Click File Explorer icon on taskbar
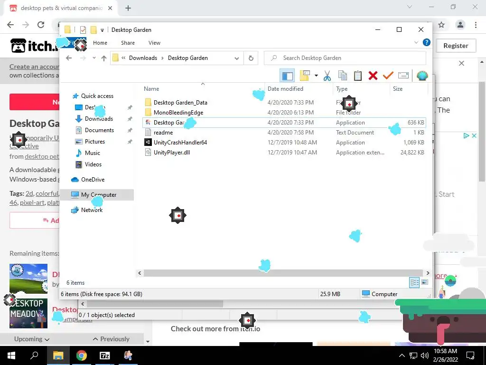This screenshot has height=365, width=486. pos(58,355)
